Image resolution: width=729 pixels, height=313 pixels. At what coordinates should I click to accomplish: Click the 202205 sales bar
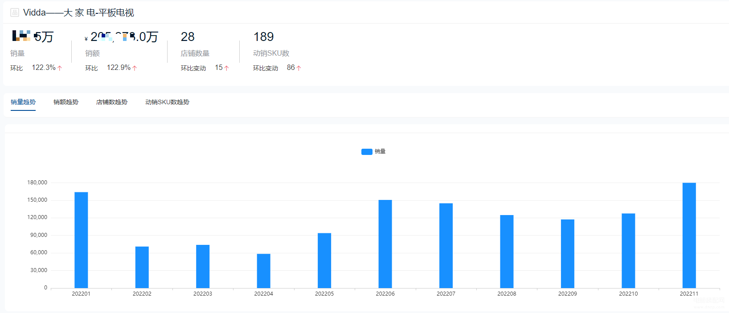point(324,260)
